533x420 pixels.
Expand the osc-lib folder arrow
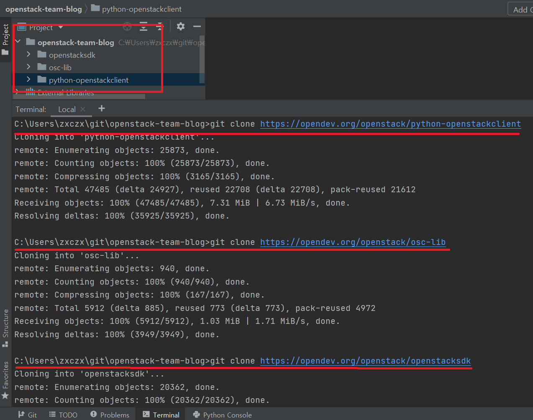click(x=28, y=67)
